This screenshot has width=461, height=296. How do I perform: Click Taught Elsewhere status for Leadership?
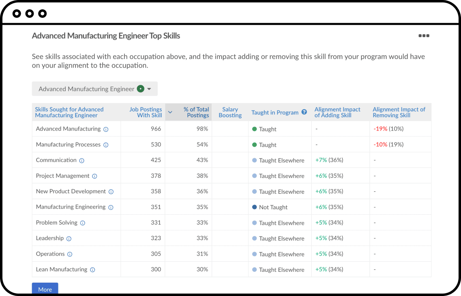point(281,239)
